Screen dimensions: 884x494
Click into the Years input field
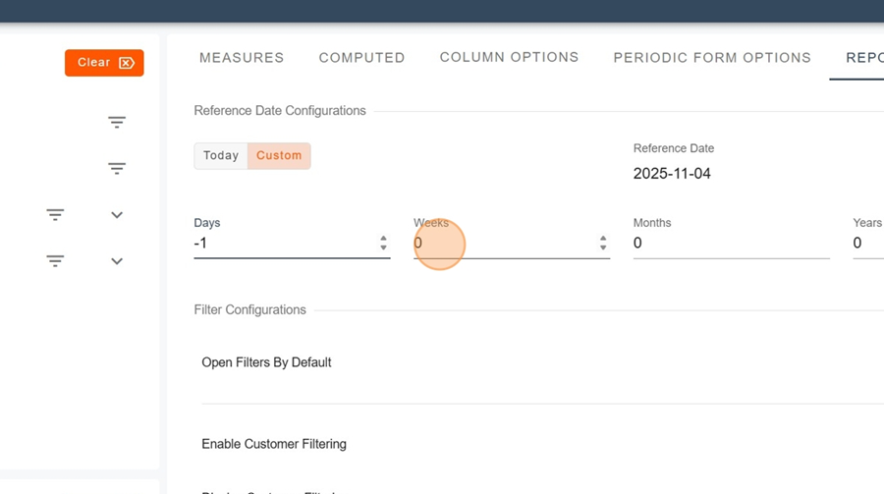[x=867, y=244]
